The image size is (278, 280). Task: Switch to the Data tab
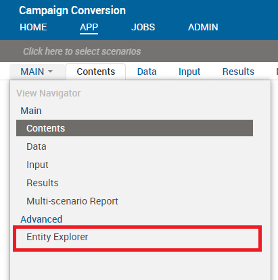147,72
